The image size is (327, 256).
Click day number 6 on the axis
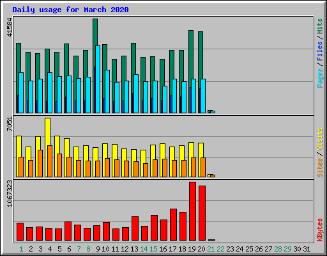[x=69, y=249]
